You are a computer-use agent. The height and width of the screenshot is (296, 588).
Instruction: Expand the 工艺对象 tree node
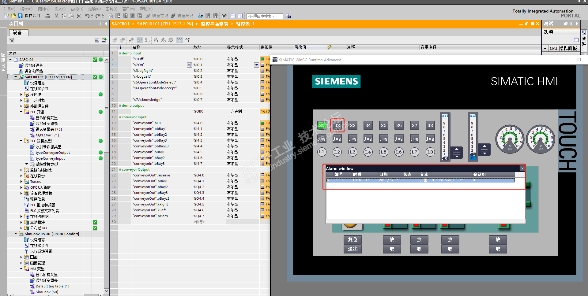point(21,100)
